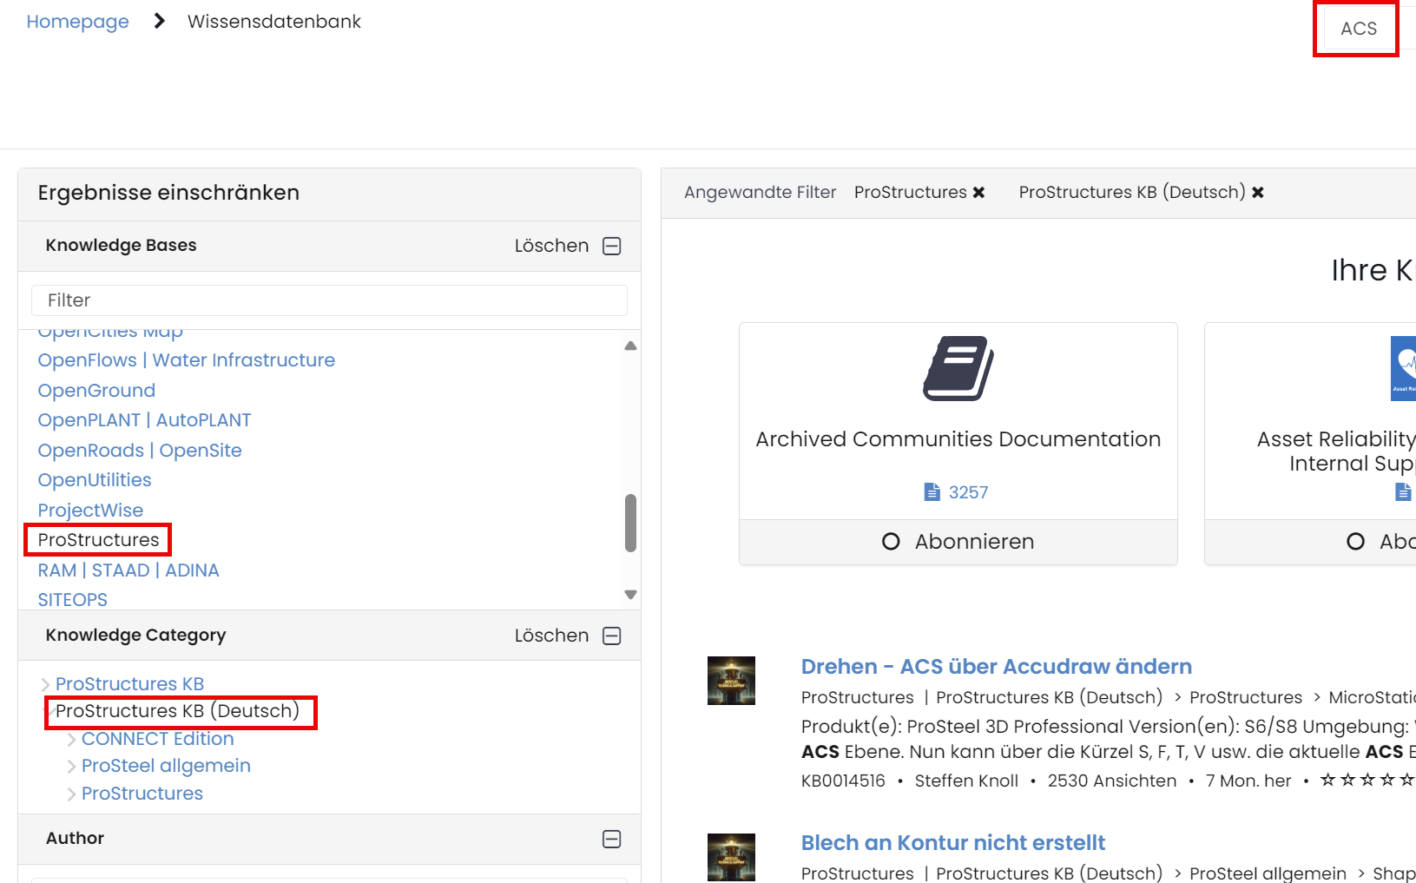The width and height of the screenshot is (1416, 883).
Task: Collapse the Knowledge Category section
Action: [x=612, y=636]
